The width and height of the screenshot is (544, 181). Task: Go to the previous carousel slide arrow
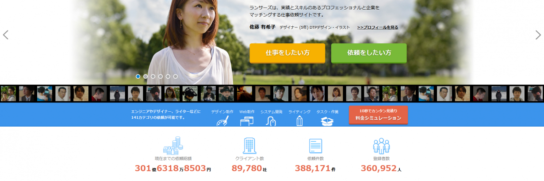[6, 35]
